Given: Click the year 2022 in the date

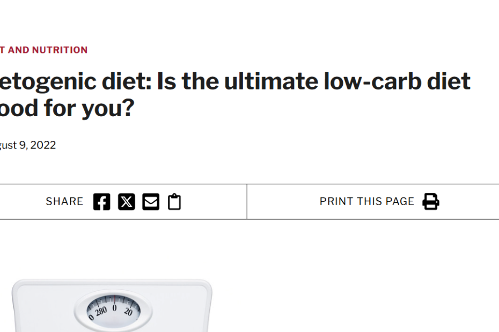Looking at the screenshot, I should pyautogui.click(x=43, y=145).
